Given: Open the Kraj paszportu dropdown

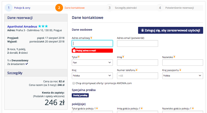Looking at the screenshot, I should [183, 76].
